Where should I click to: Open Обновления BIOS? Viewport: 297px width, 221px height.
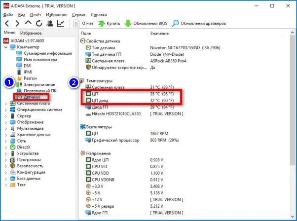tap(146, 24)
